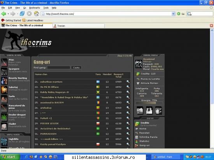
Task: Go to Firefox home page icon
Action: 37,14
